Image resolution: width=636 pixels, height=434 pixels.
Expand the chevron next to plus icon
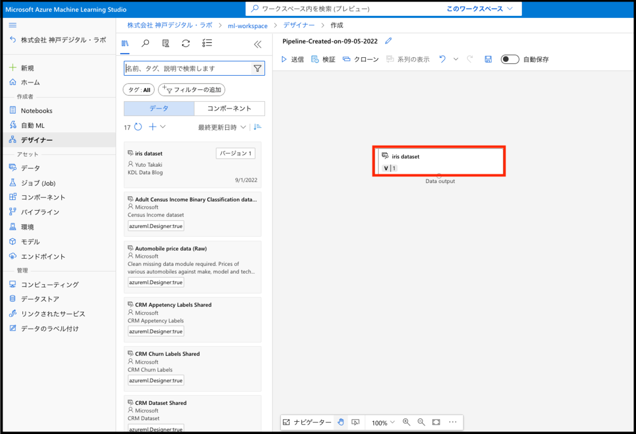click(x=163, y=127)
